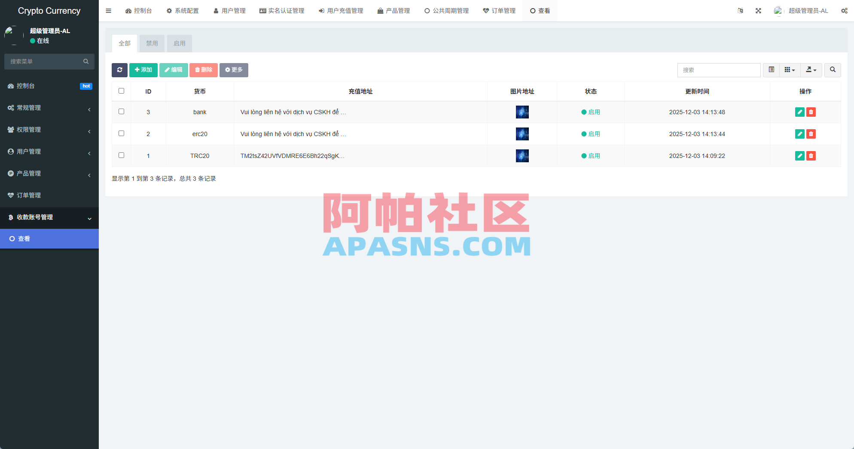The image size is (854, 449).
Task: Open the 超级管理员-AL profile in top bar
Action: (802, 11)
